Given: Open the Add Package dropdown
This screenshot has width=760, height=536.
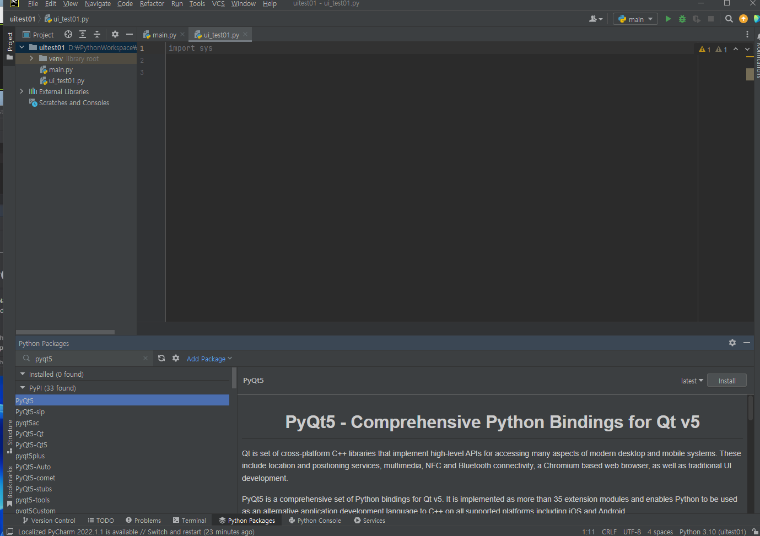Looking at the screenshot, I should click(x=209, y=359).
